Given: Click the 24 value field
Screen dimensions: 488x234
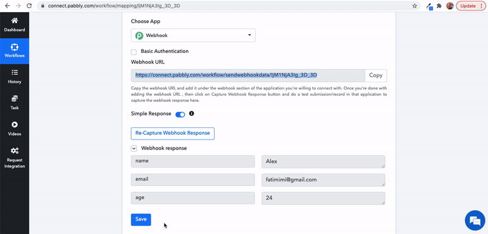Looking at the screenshot, I should click(x=323, y=198).
